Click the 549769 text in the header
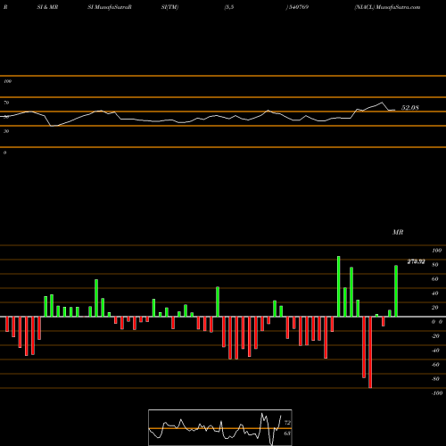This screenshot has height=446, width=446. pyautogui.click(x=299, y=7)
